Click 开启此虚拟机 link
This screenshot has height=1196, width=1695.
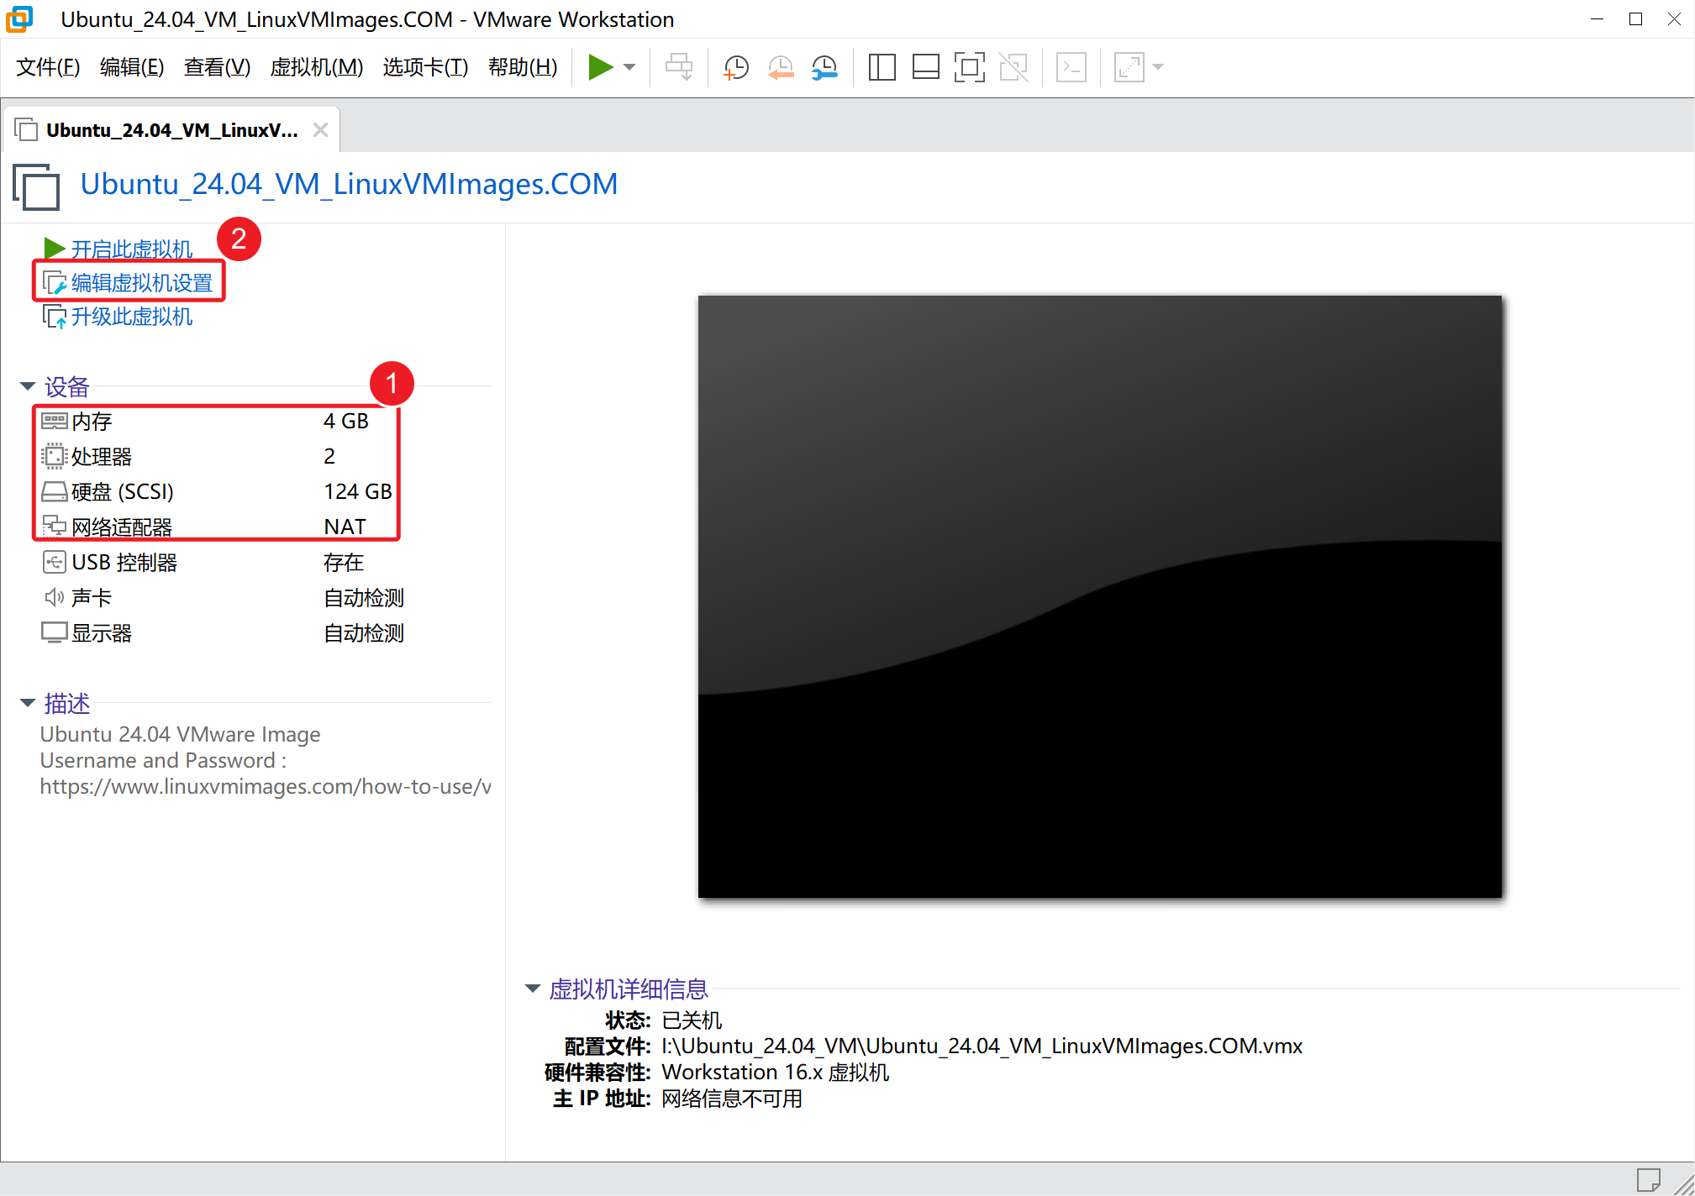[131, 249]
